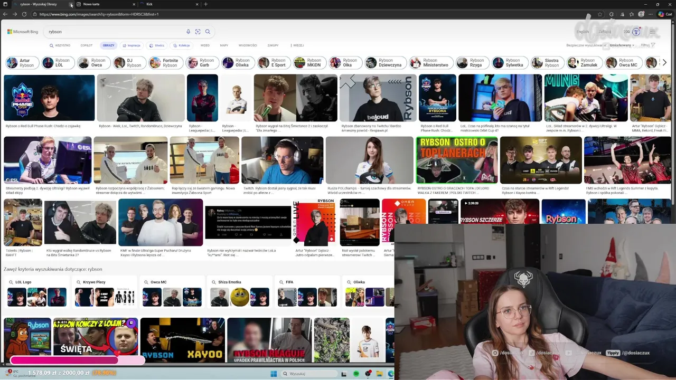Go back with browser back arrow
The image size is (676, 380).
pos(6,14)
